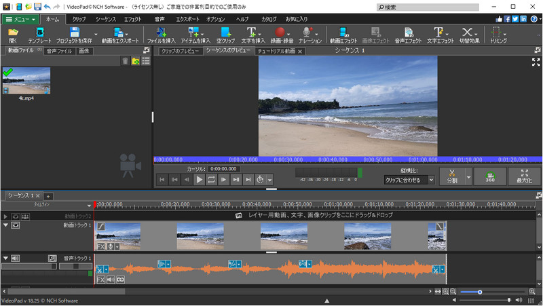This screenshot has height=306, width=543.
Task: Insert a 空クリップ blank clip
Action: point(225,35)
